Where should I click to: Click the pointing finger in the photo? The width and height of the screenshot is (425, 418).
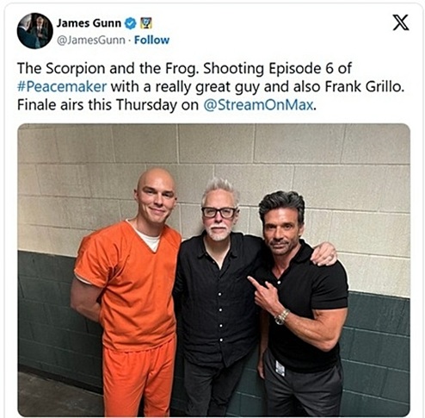(258, 283)
